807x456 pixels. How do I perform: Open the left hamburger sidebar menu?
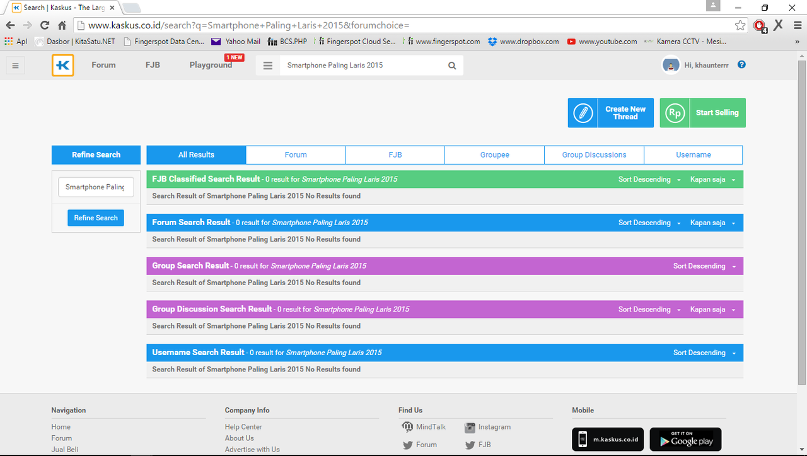coord(15,66)
